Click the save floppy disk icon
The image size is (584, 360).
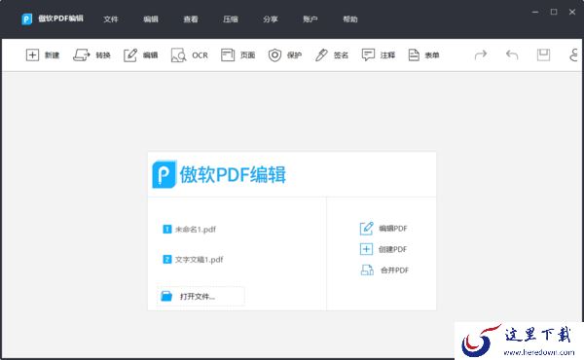[x=543, y=55]
